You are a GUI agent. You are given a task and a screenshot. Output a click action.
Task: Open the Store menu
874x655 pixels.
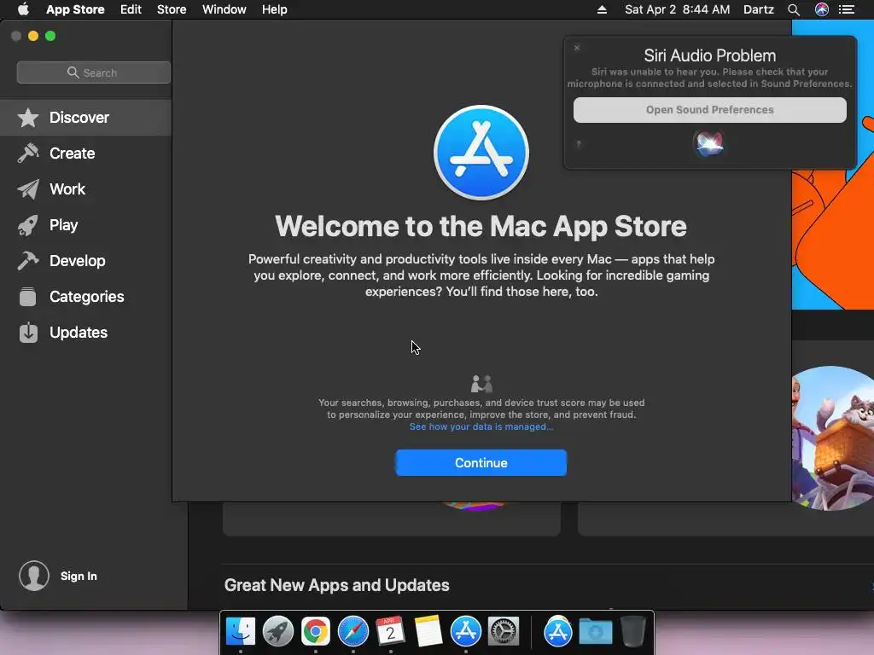tap(172, 9)
